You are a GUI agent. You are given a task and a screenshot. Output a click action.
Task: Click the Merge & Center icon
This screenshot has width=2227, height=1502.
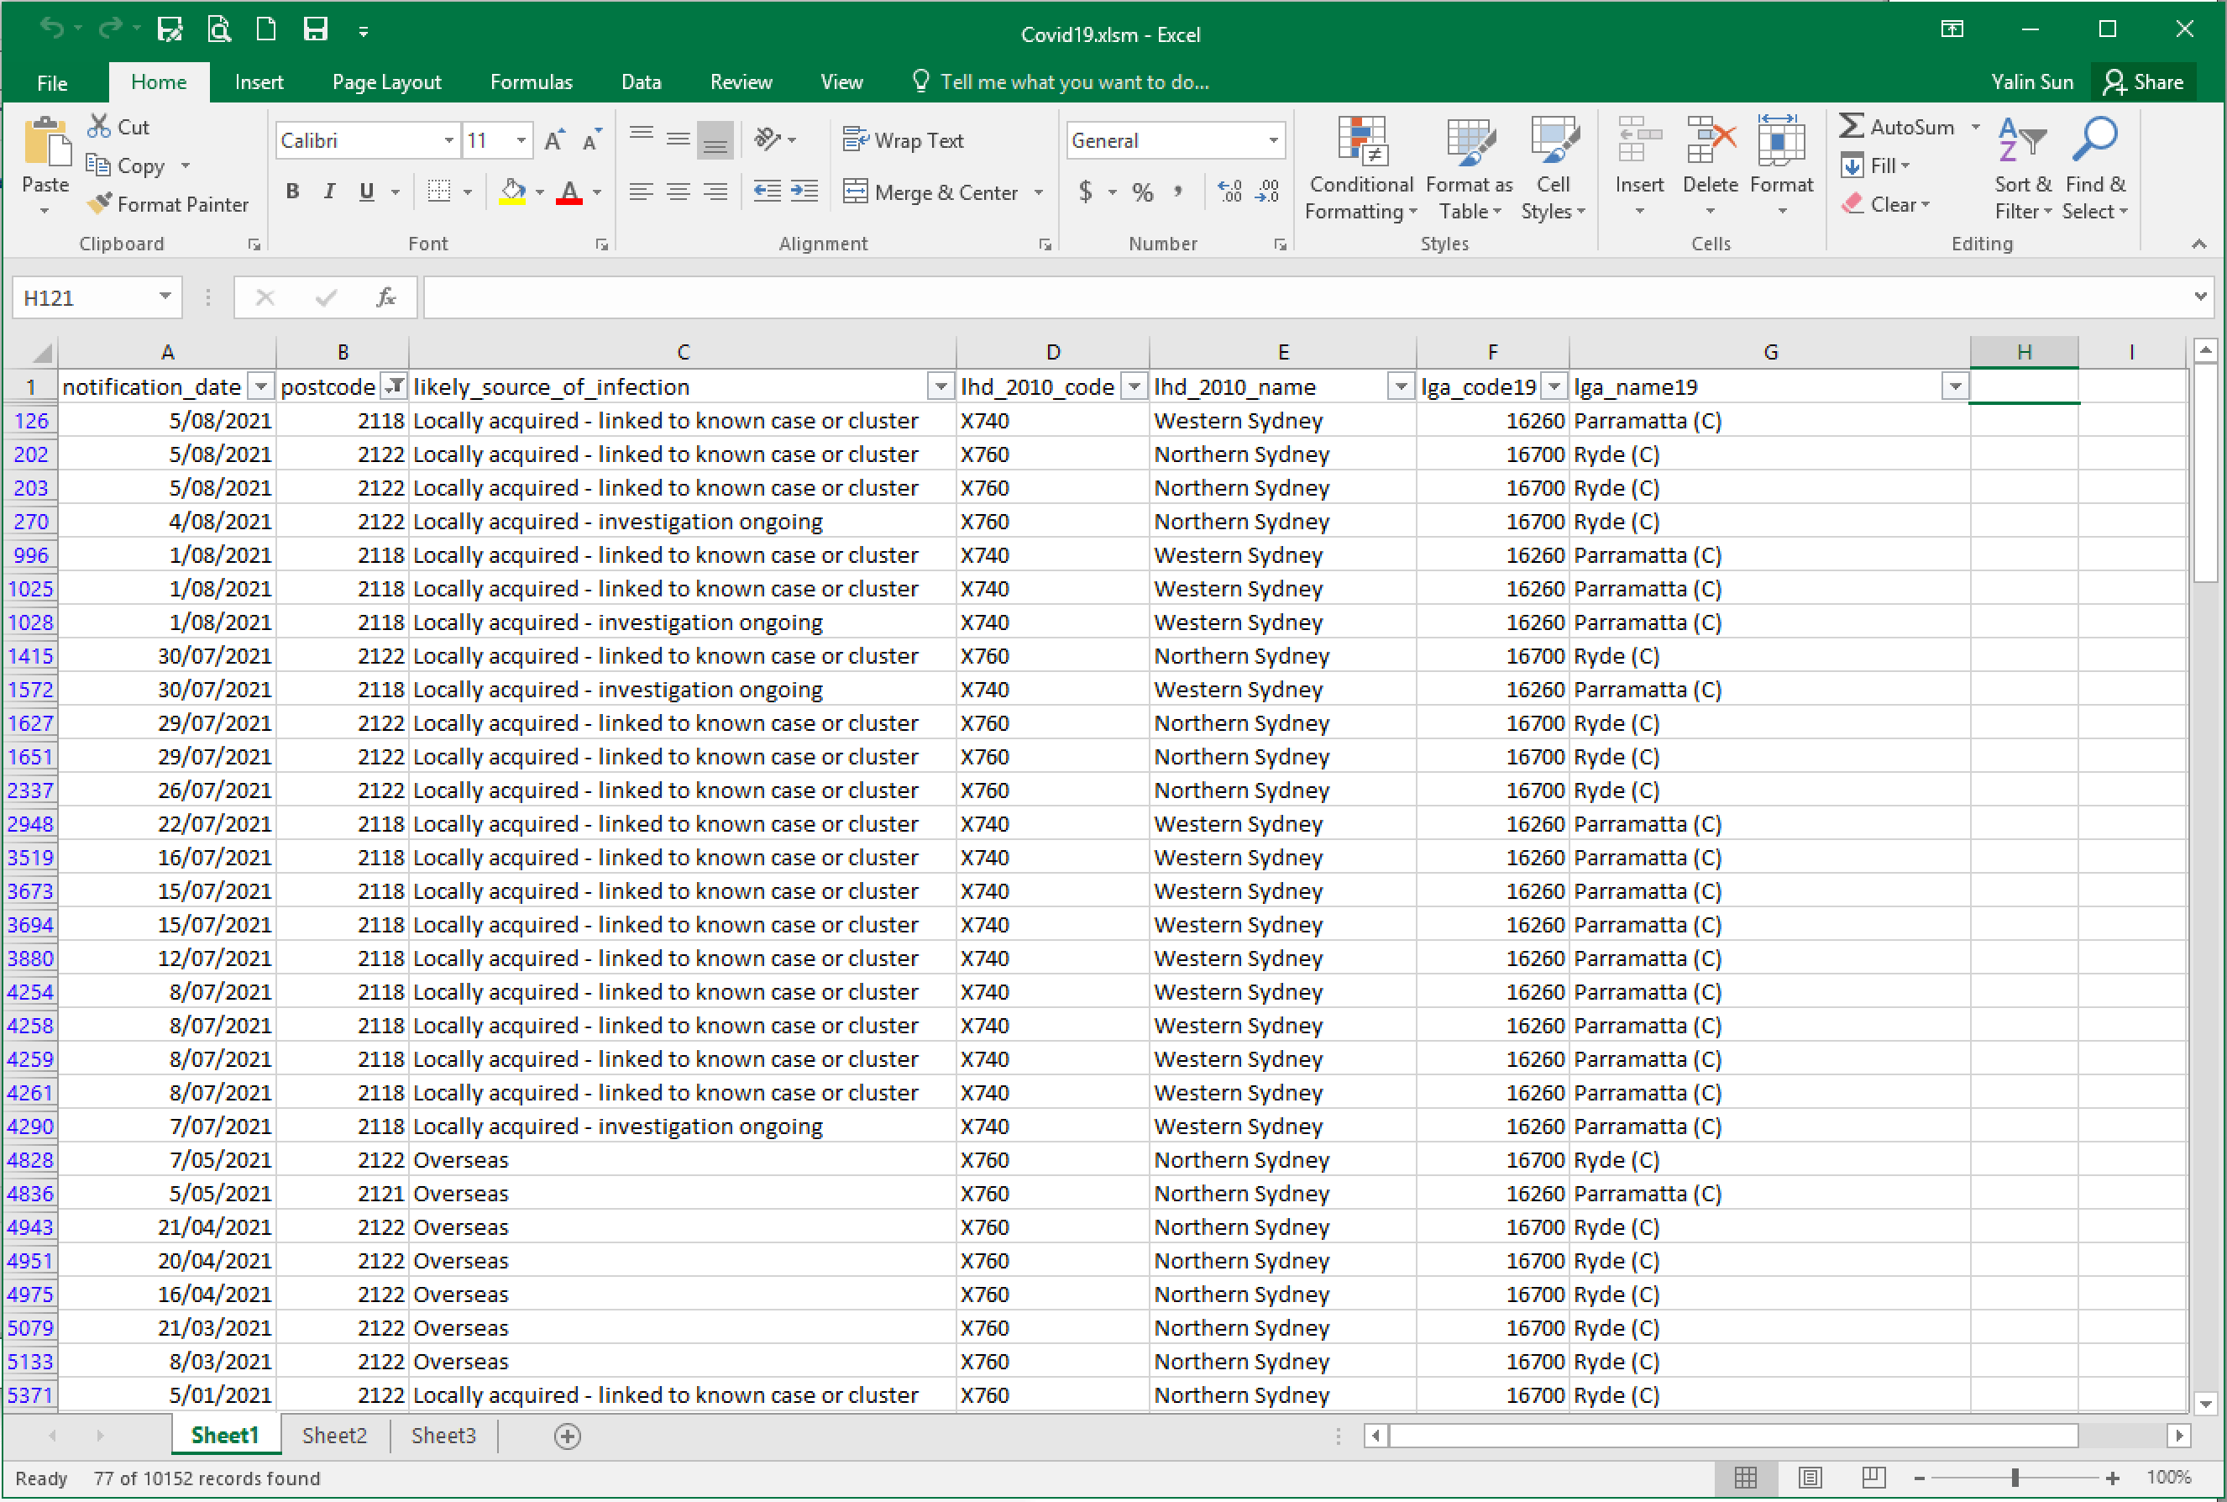[855, 192]
